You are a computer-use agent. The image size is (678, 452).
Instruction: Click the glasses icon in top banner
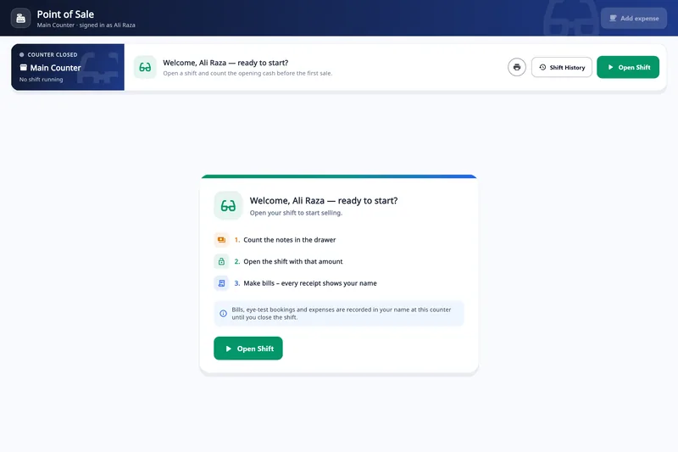pos(145,67)
